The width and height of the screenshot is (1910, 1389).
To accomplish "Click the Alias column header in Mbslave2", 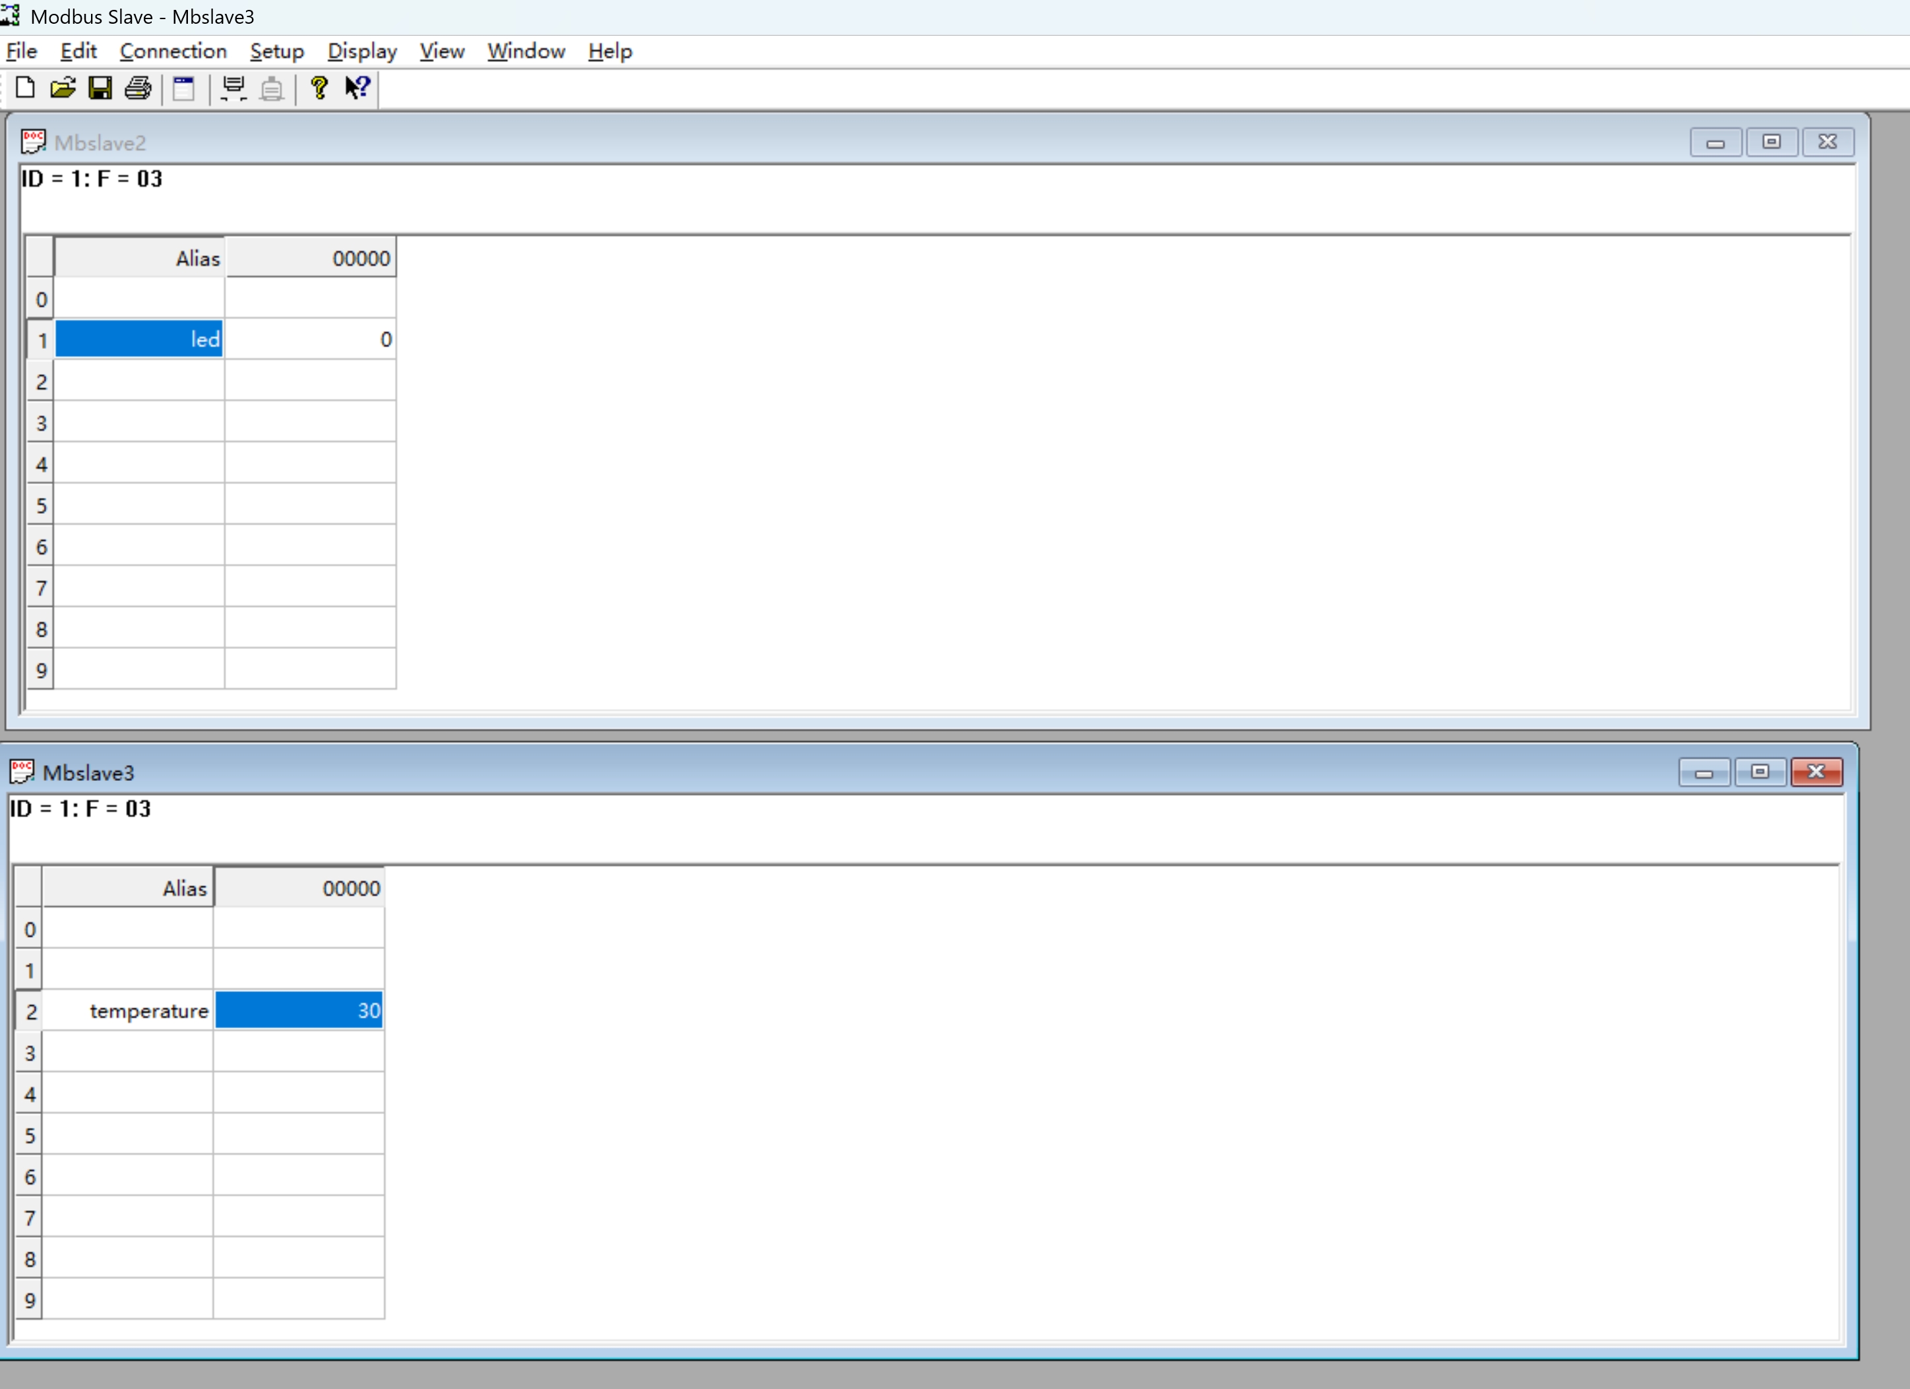I will pyautogui.click(x=139, y=258).
